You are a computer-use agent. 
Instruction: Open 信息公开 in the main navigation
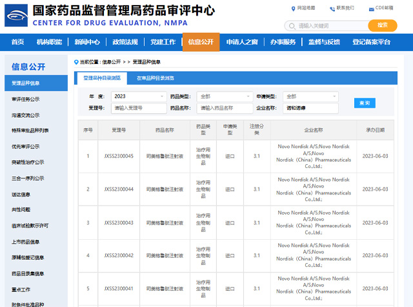[x=201, y=42]
